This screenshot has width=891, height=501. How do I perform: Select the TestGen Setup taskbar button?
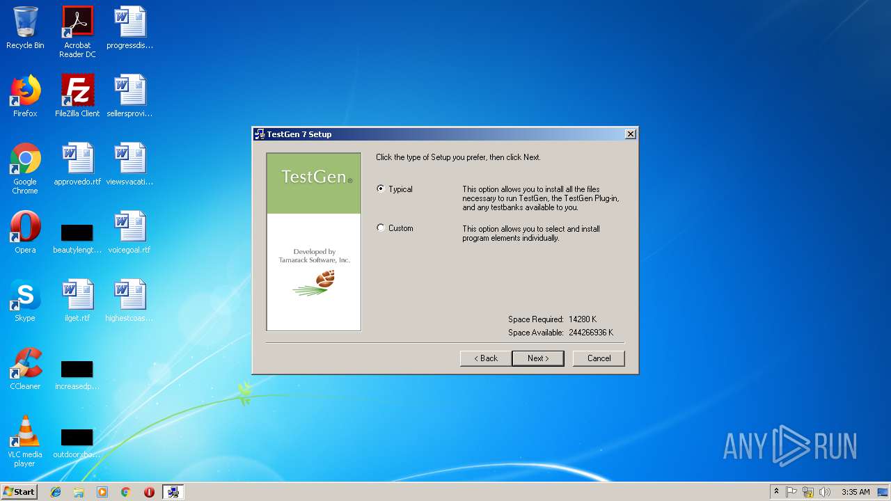click(x=173, y=492)
